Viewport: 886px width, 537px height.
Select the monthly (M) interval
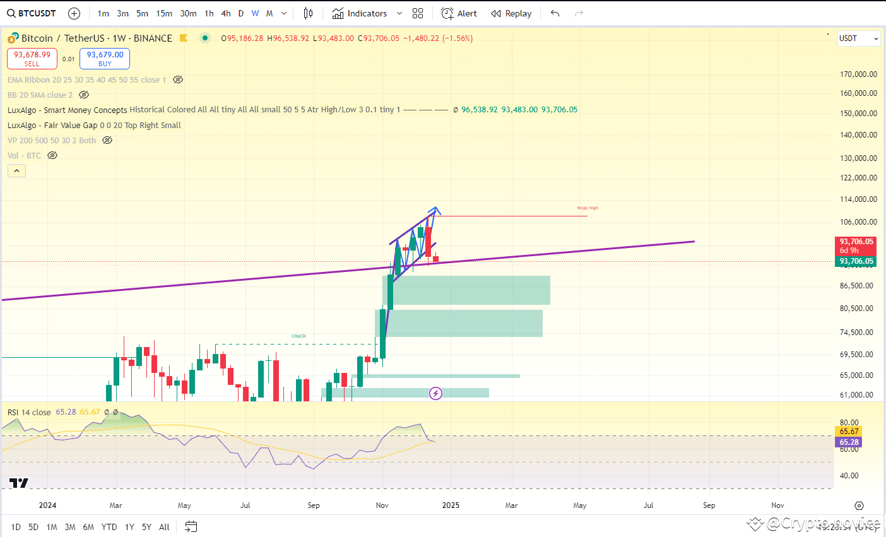tap(269, 13)
